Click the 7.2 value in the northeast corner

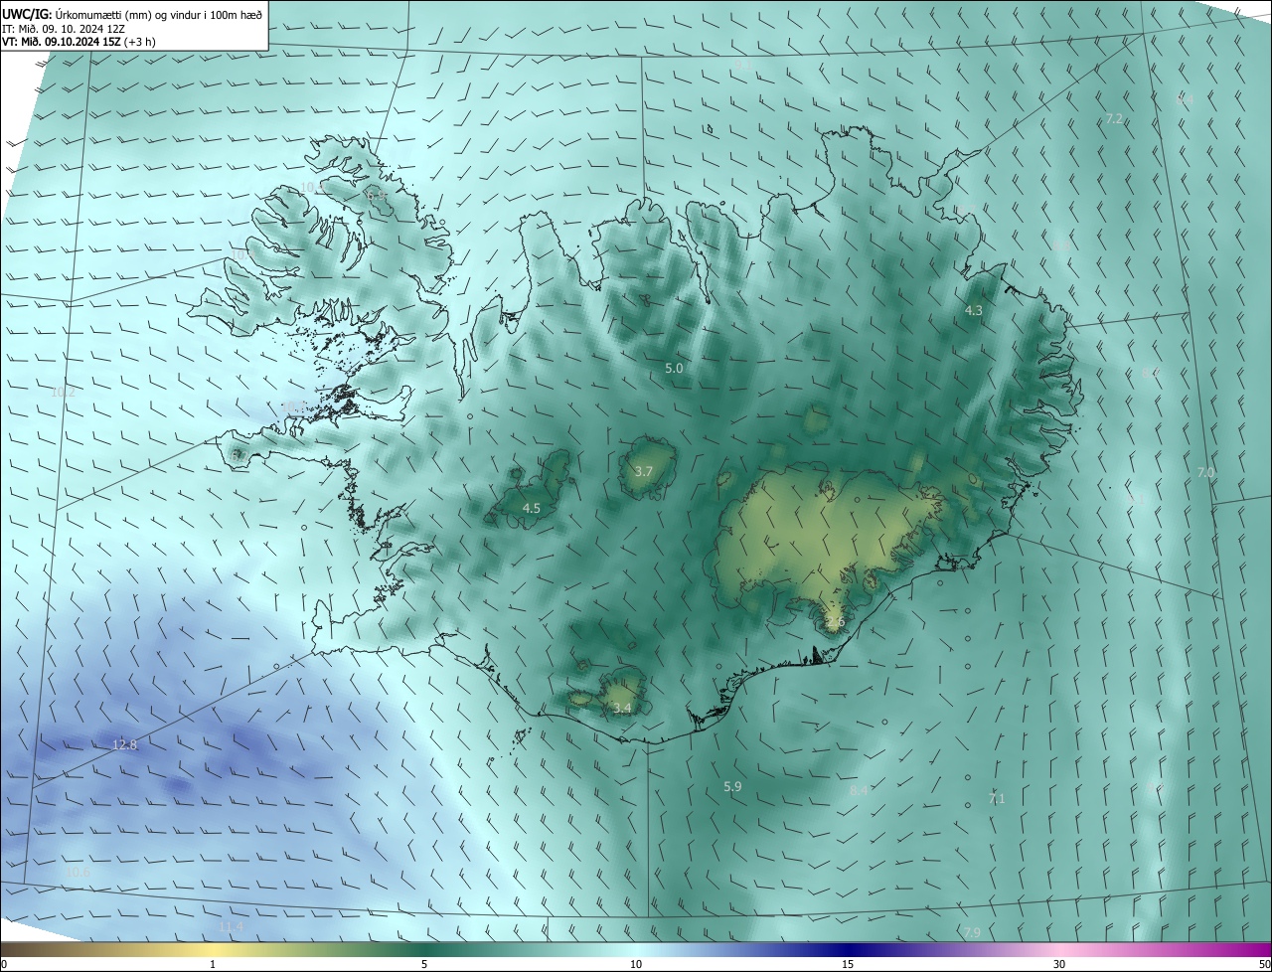point(1114,119)
